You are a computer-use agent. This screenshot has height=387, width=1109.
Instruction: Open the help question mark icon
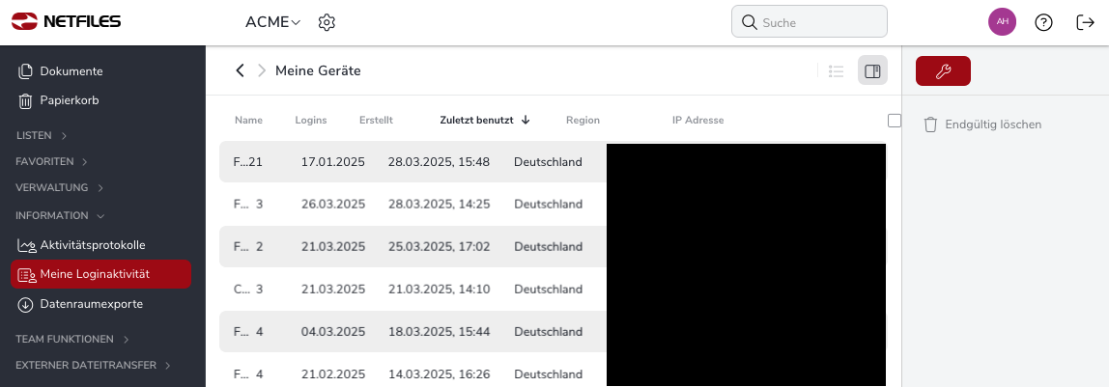(x=1043, y=22)
